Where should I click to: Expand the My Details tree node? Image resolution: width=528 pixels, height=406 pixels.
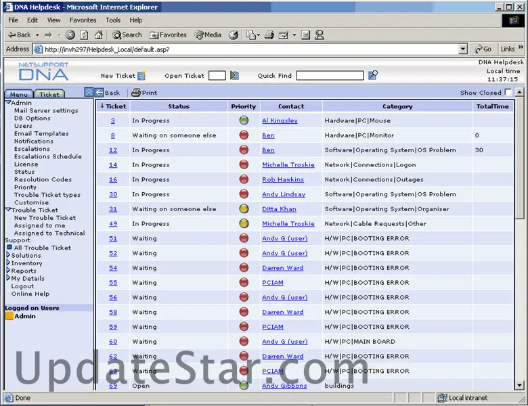pyautogui.click(x=8, y=278)
